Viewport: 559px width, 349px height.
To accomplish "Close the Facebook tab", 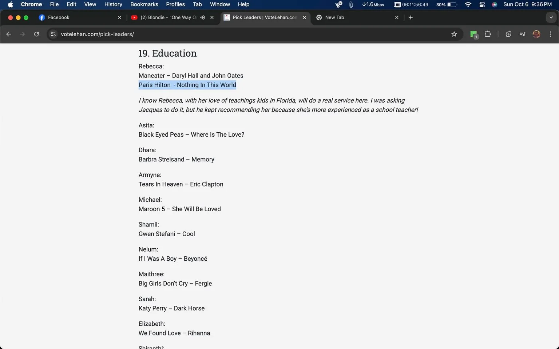I will [119, 17].
